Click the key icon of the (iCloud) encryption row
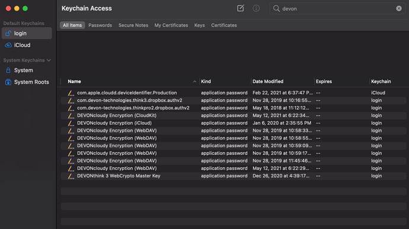This screenshot has height=229, width=409. point(71,123)
